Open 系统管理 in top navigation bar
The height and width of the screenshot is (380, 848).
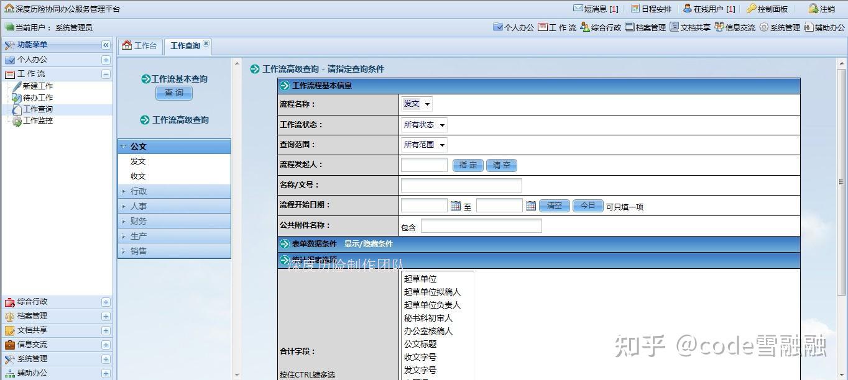(x=780, y=27)
